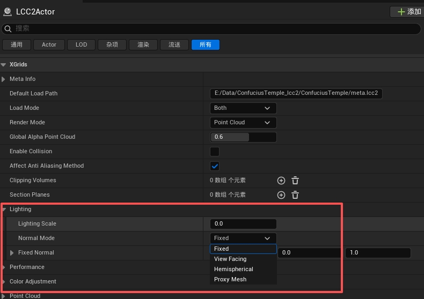
Task: Add element to Clipping Volumes array
Action: click(281, 181)
